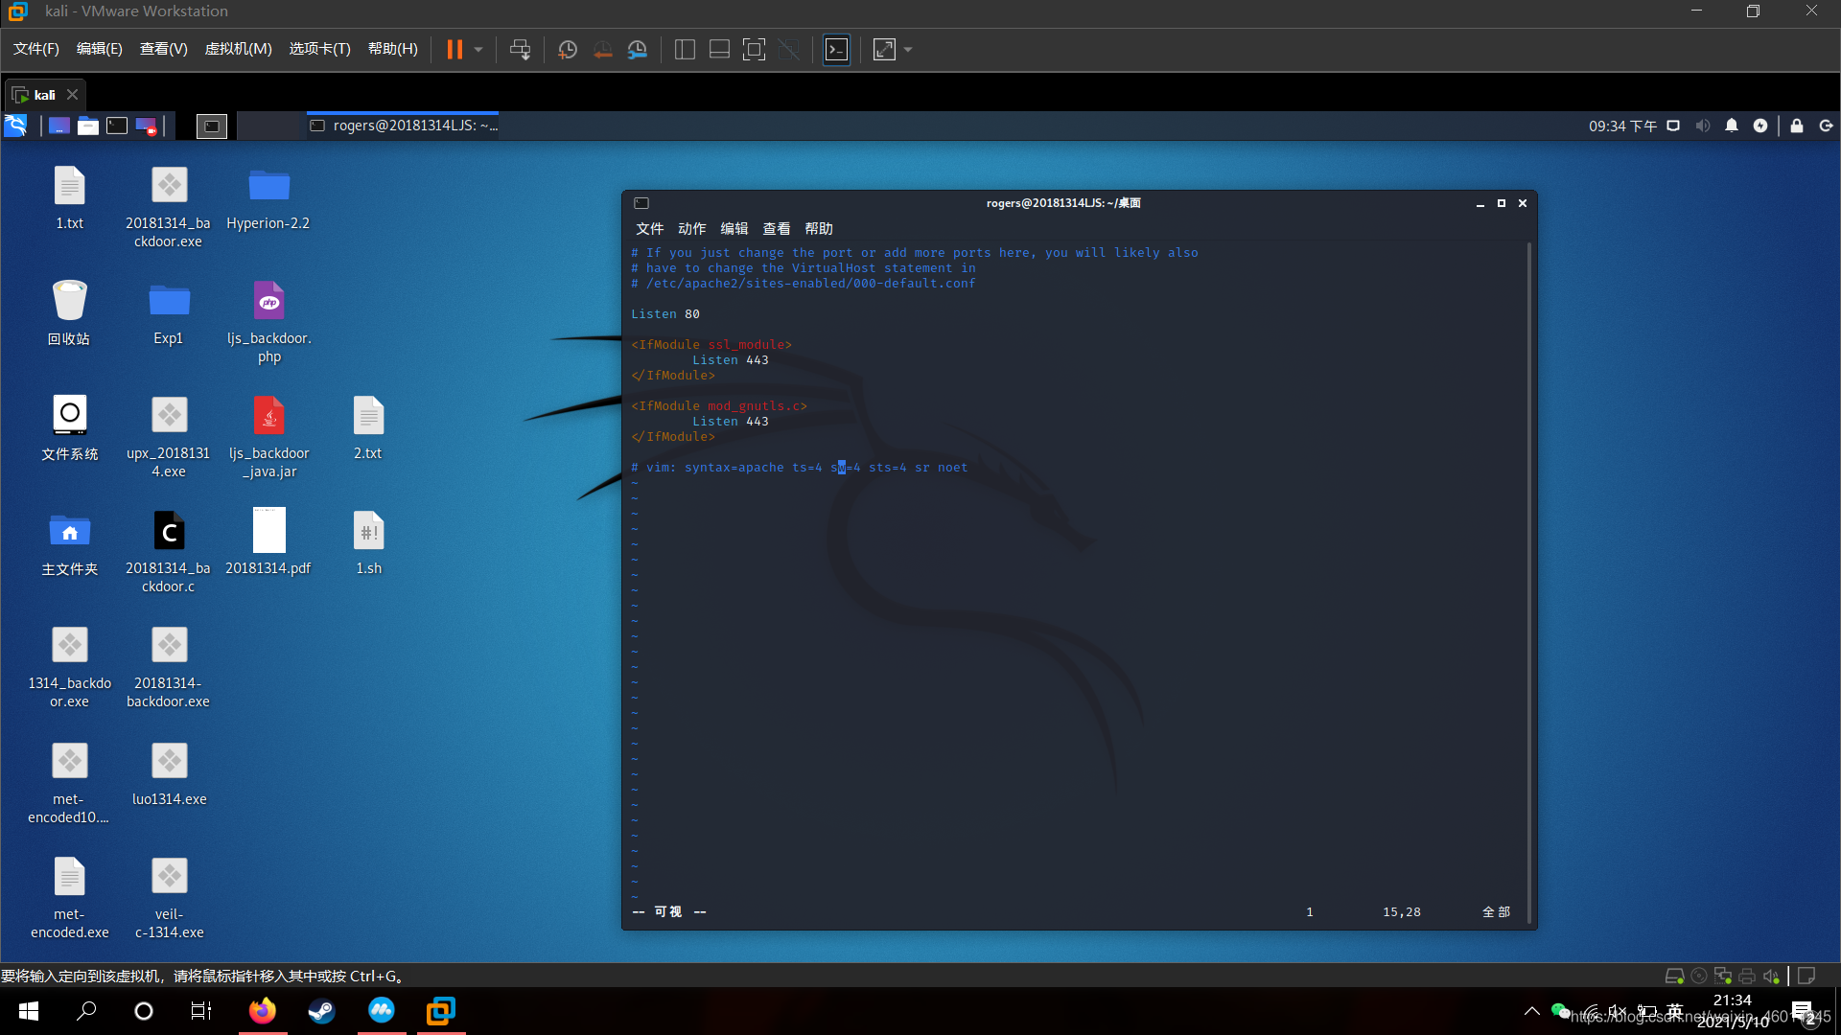Open the Windows Start menu
Image resolution: width=1841 pixels, height=1035 pixels.
tap(29, 1011)
